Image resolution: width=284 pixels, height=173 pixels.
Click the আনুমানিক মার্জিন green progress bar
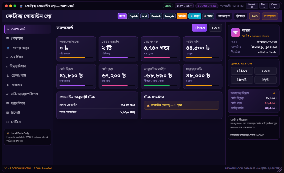click(x=160, y=85)
